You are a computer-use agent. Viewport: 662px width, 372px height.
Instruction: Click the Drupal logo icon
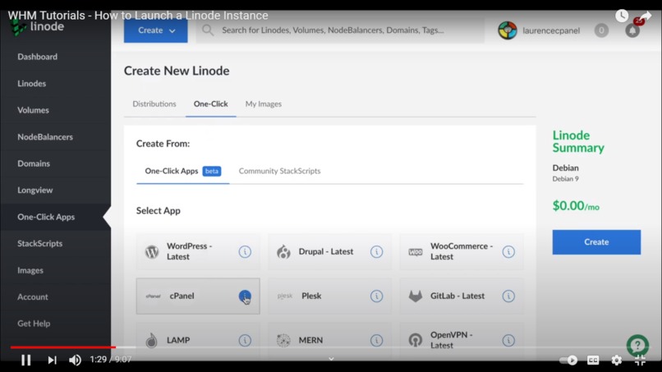[x=283, y=251]
